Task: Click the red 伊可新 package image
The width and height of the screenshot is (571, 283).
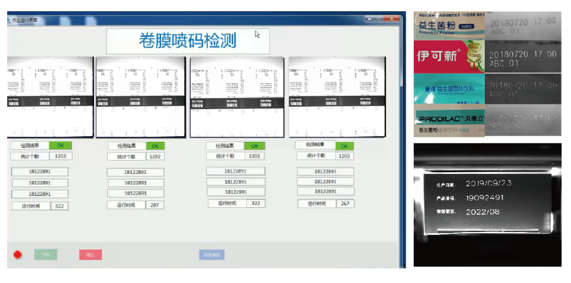Action: coord(449,56)
